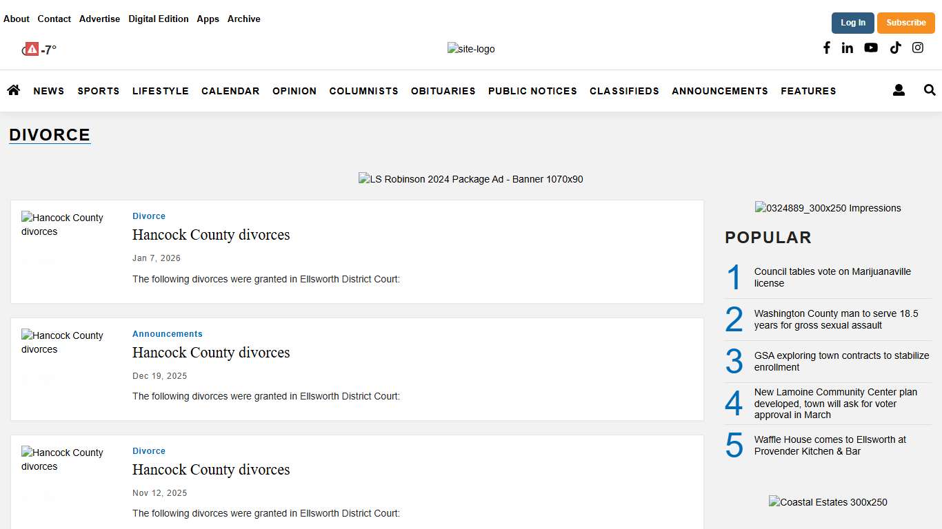Click the weather alert icon
The width and height of the screenshot is (942, 529).
pyautogui.click(x=32, y=49)
